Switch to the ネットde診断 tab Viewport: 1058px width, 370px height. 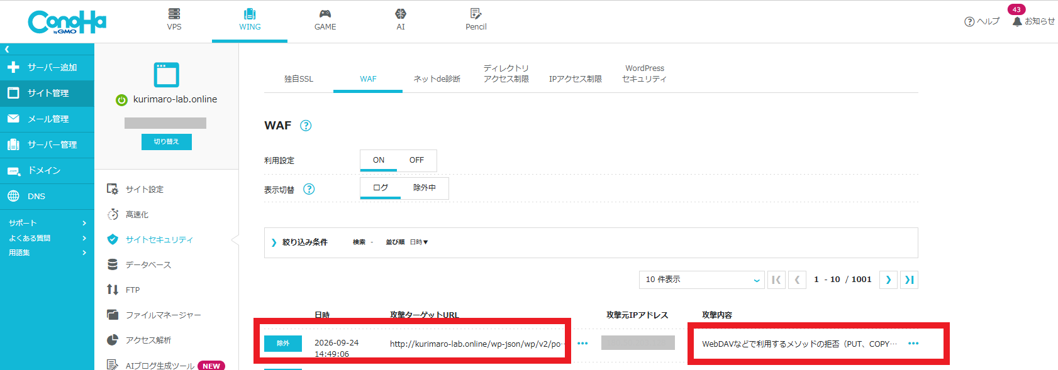(x=437, y=79)
